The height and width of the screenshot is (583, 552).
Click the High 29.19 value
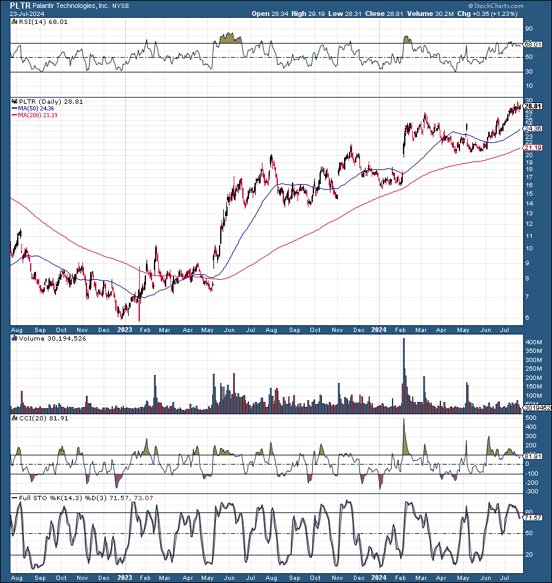coord(308,14)
